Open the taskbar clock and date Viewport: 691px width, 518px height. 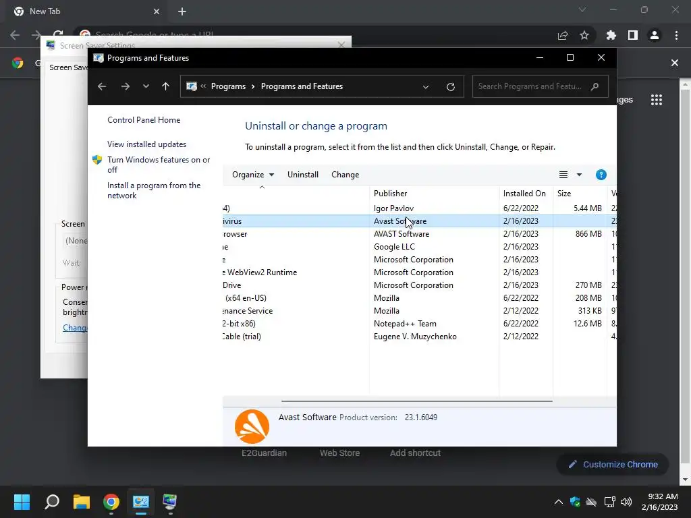660,502
